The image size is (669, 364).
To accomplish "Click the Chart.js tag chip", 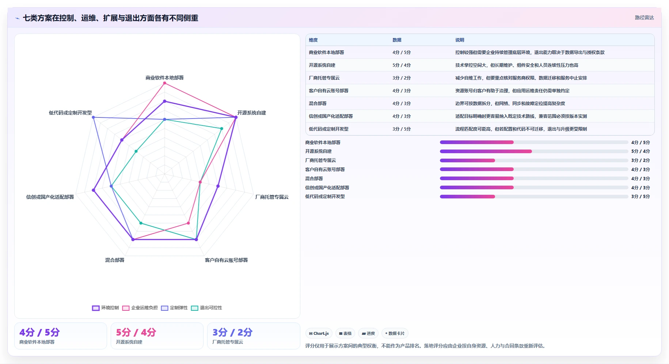I will point(319,333).
